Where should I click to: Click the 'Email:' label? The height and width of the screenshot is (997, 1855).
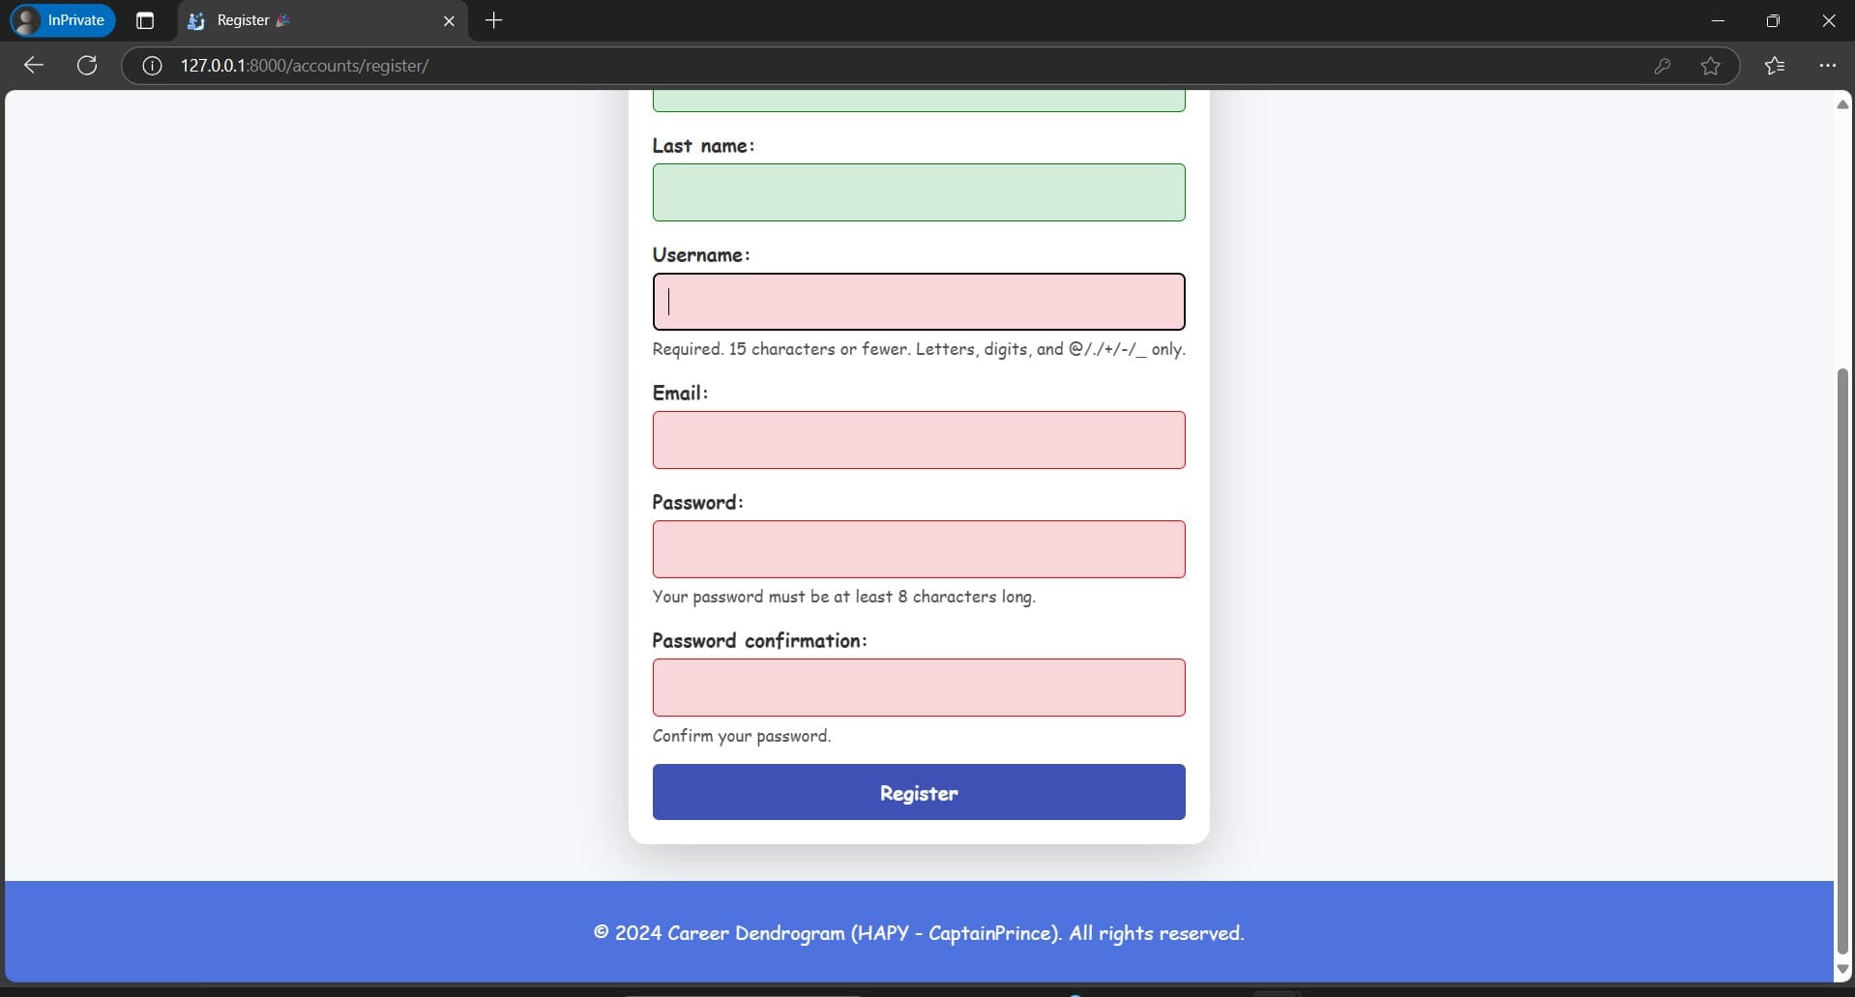(x=680, y=394)
